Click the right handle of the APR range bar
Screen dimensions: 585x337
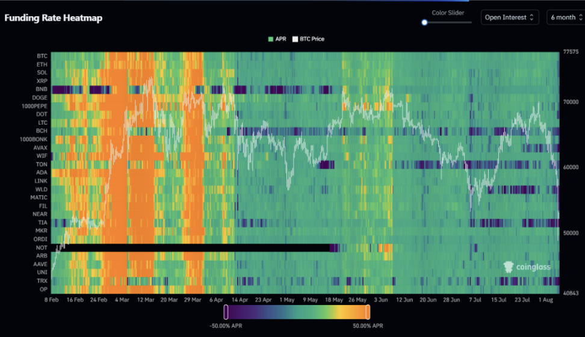(x=367, y=312)
